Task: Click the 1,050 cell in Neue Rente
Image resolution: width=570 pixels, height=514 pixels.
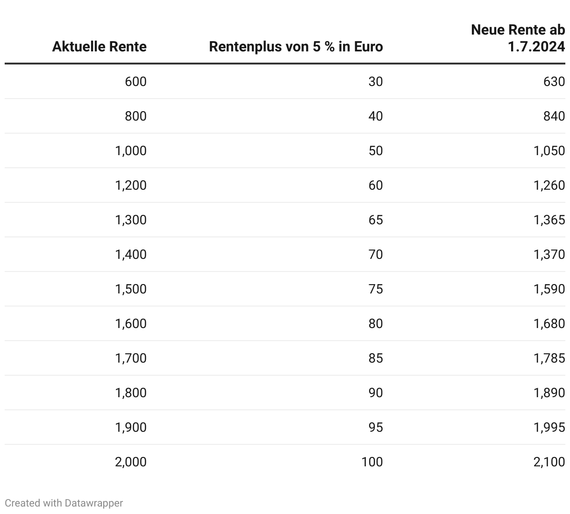Action: [x=549, y=151]
